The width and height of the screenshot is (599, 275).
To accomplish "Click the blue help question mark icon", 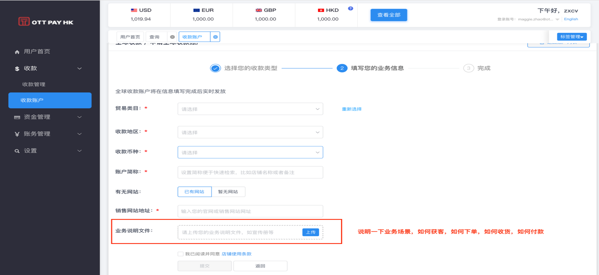I will (x=350, y=8).
